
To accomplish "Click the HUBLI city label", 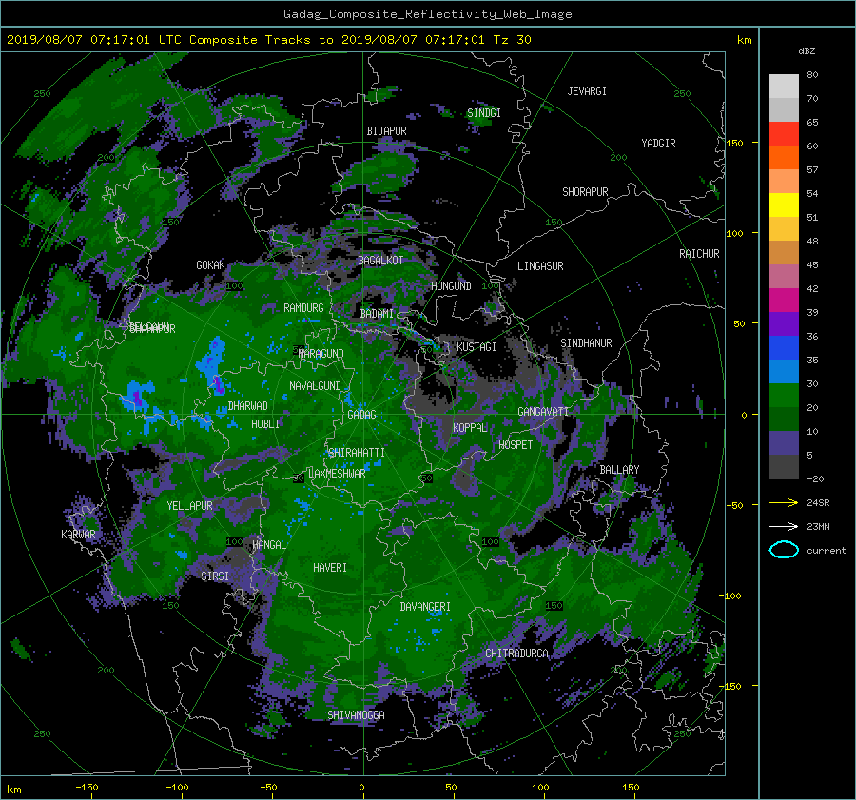I will coord(265,424).
